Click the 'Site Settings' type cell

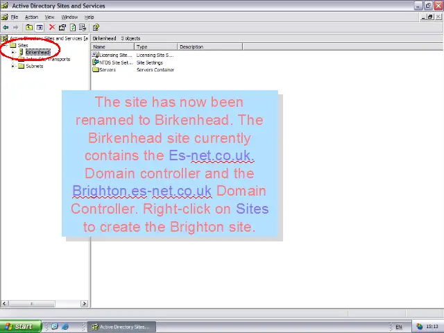[x=150, y=62]
